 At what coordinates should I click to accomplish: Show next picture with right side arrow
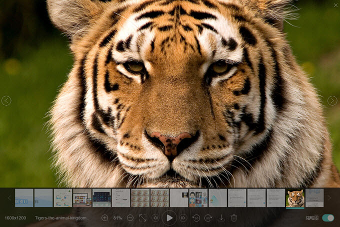332,101
